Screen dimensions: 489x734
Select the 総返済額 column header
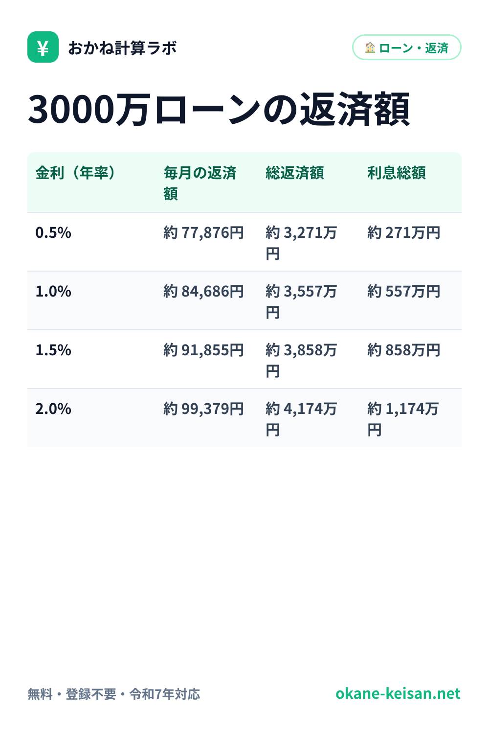pos(295,173)
